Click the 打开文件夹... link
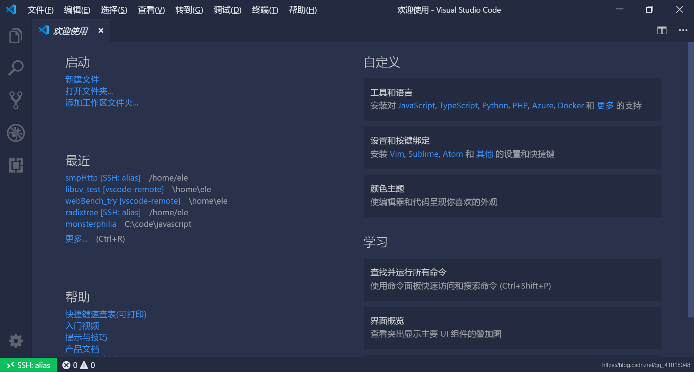This screenshot has height=372, width=694. pyautogui.click(x=89, y=91)
